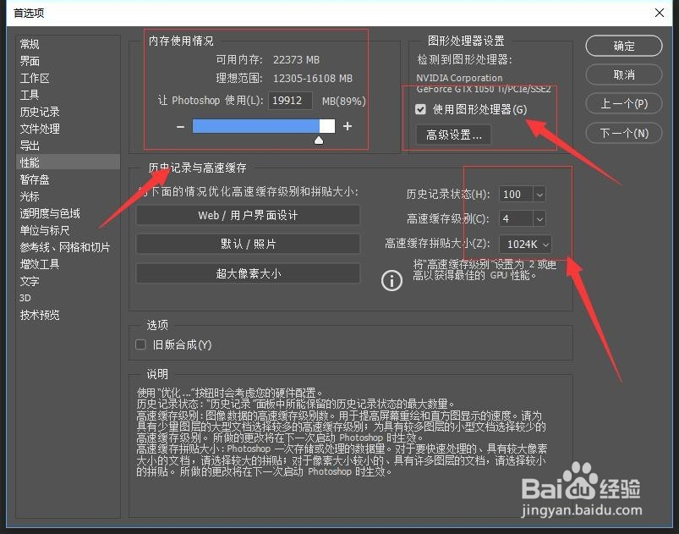The height and width of the screenshot is (534, 679).
Task: Click the blue memory usage slider bar
Action: click(x=263, y=126)
